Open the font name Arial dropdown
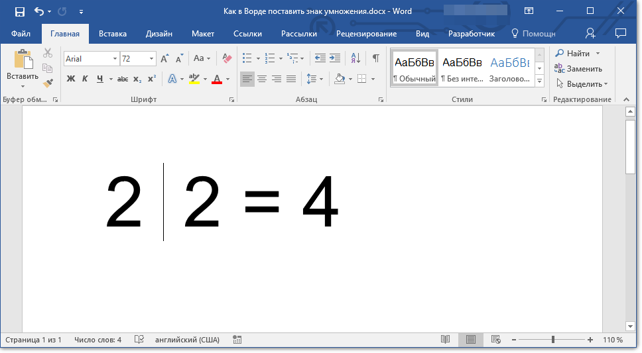642x353 pixels. point(115,59)
